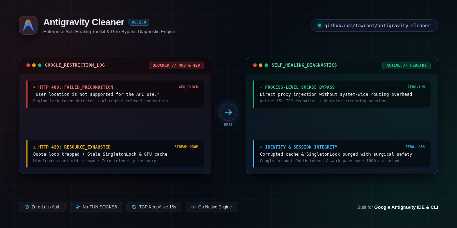This screenshot has width=457, height=228.
Task: Click the SELF_HEALING_DIAGNOSTICS panel title
Action: coord(304,65)
